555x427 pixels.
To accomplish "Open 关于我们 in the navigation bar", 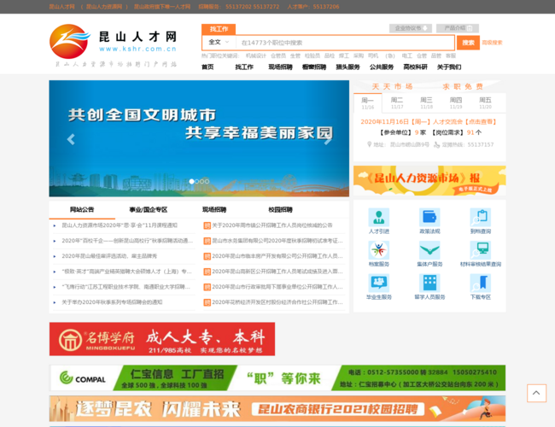I will tap(449, 67).
